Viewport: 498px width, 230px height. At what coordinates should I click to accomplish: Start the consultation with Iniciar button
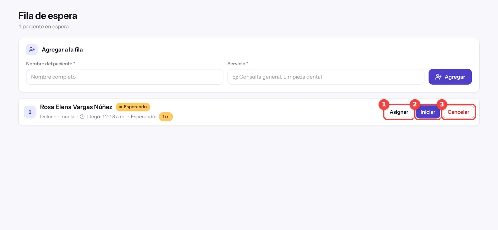pos(428,112)
